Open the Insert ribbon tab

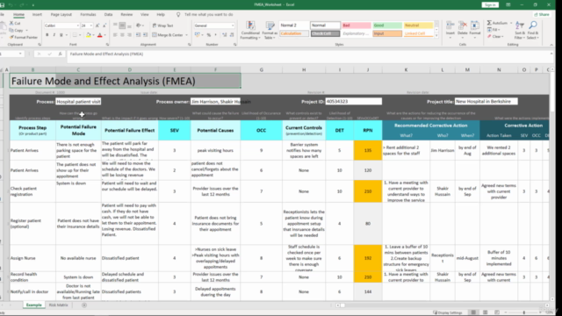(x=37, y=15)
